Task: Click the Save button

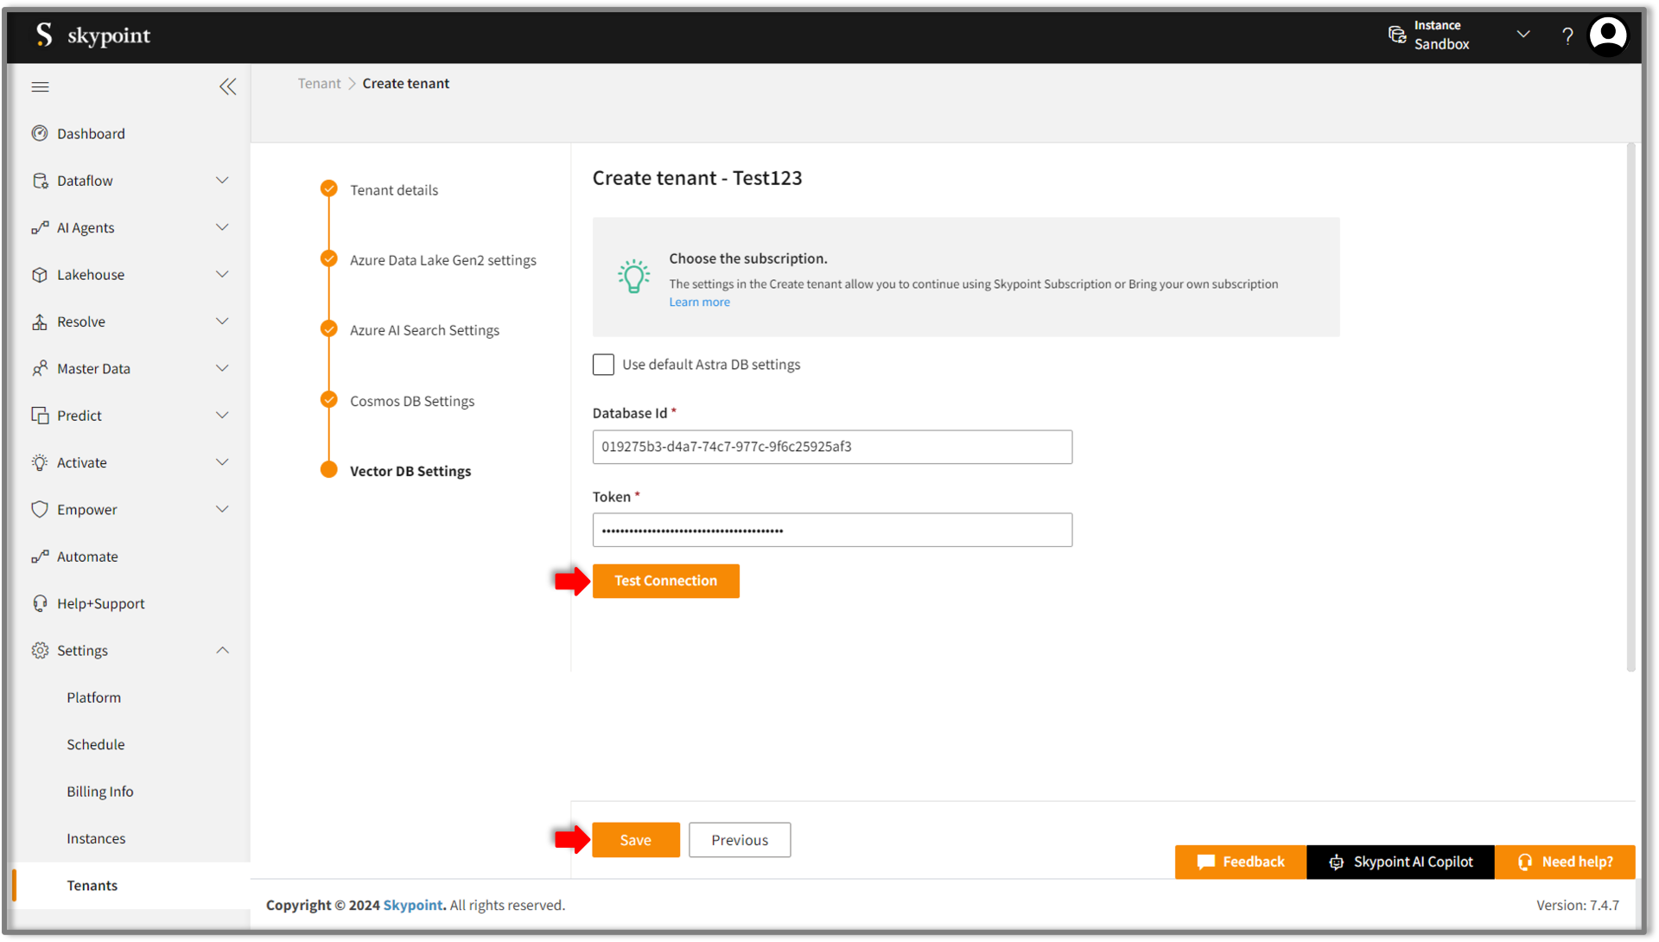Action: pos(635,839)
